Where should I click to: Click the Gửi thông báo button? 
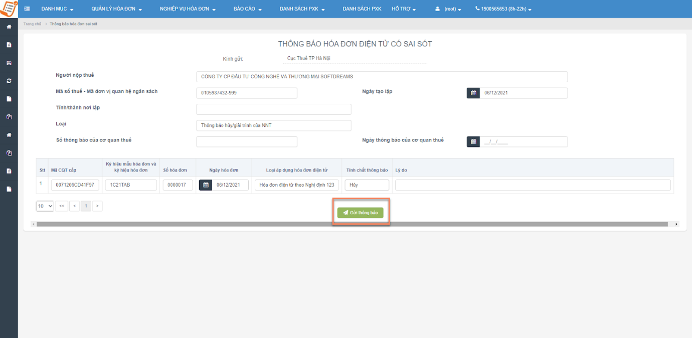point(360,213)
